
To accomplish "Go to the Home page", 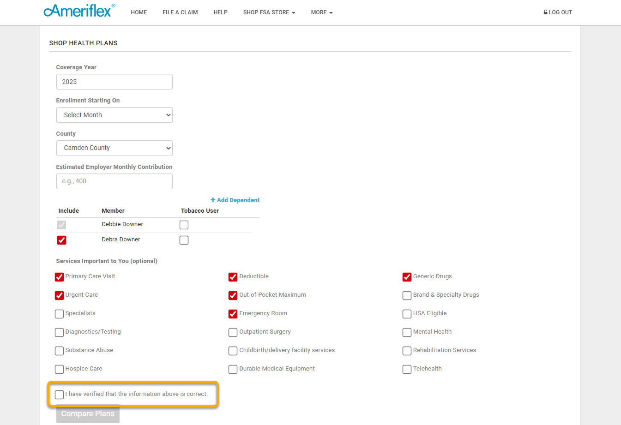I will [x=139, y=12].
